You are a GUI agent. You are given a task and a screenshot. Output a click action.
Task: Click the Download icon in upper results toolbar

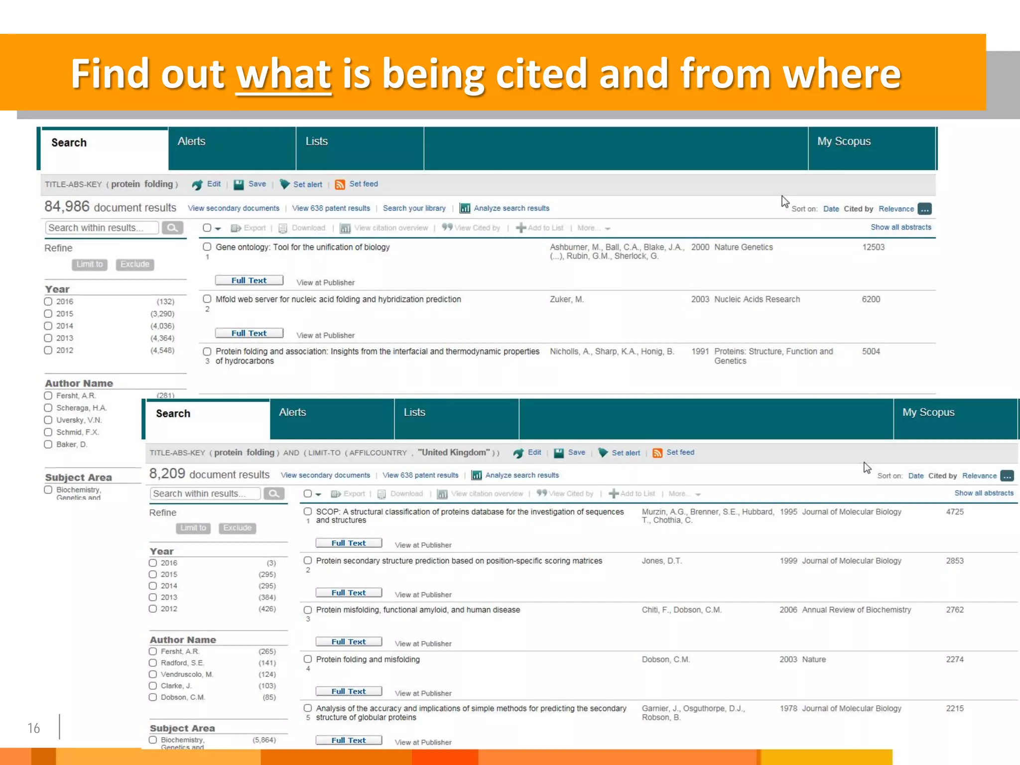point(283,228)
